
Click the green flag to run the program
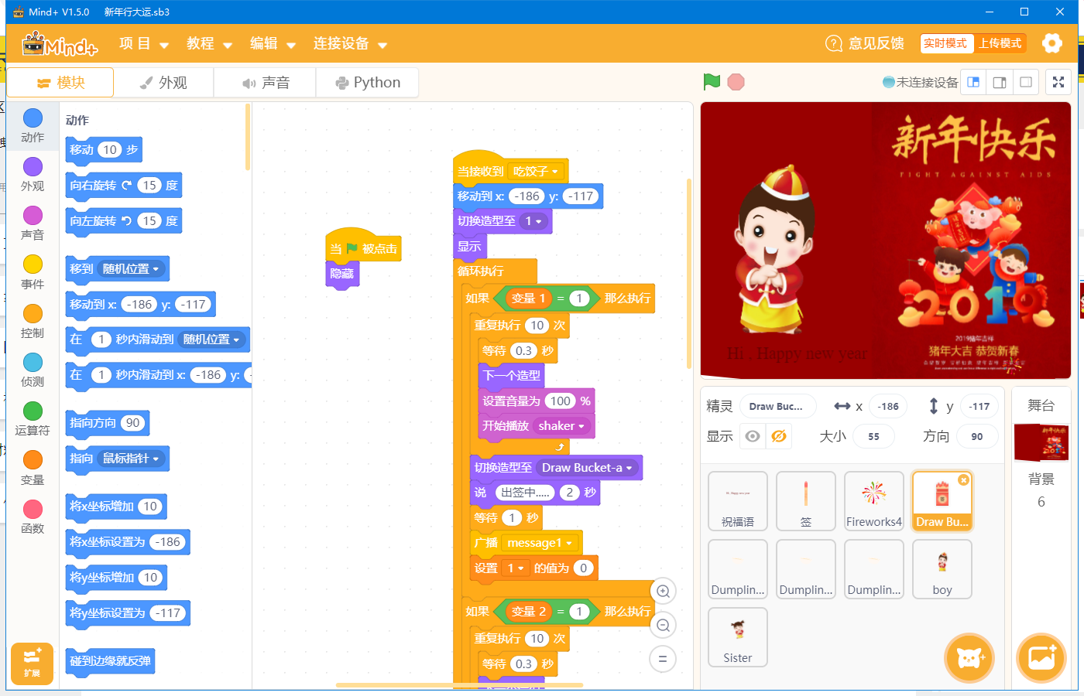(712, 82)
